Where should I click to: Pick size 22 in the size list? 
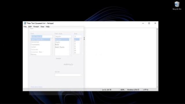pyautogui.click(x=75, y=53)
